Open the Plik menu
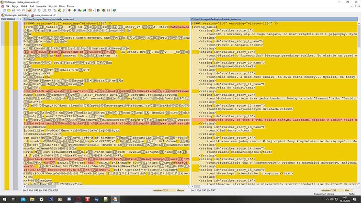The width and height of the screenshot is (361, 203). tap(7, 6)
